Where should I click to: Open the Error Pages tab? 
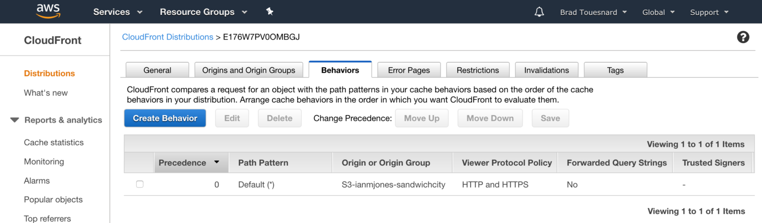tap(409, 70)
